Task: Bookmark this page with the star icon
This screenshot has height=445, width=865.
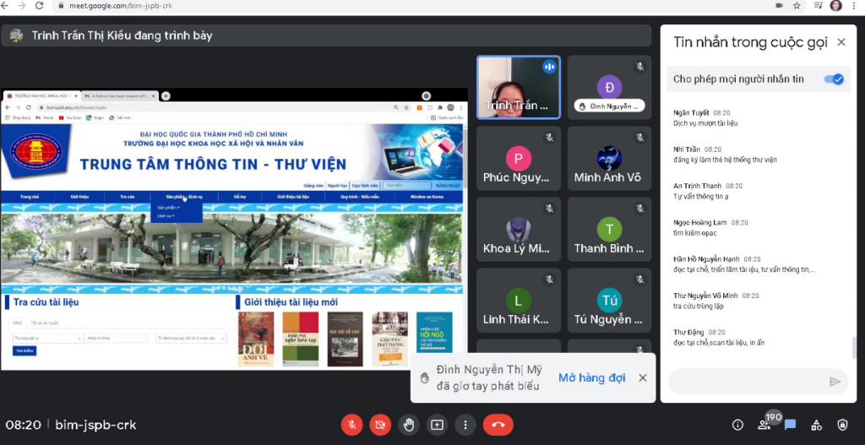Action: [797, 6]
